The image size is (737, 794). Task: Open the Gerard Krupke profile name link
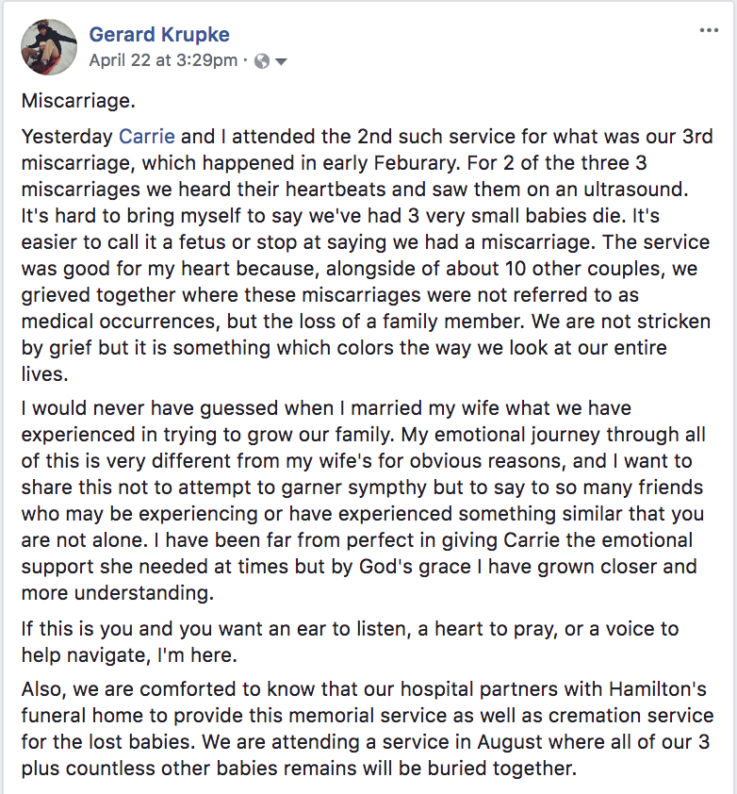coord(159,35)
